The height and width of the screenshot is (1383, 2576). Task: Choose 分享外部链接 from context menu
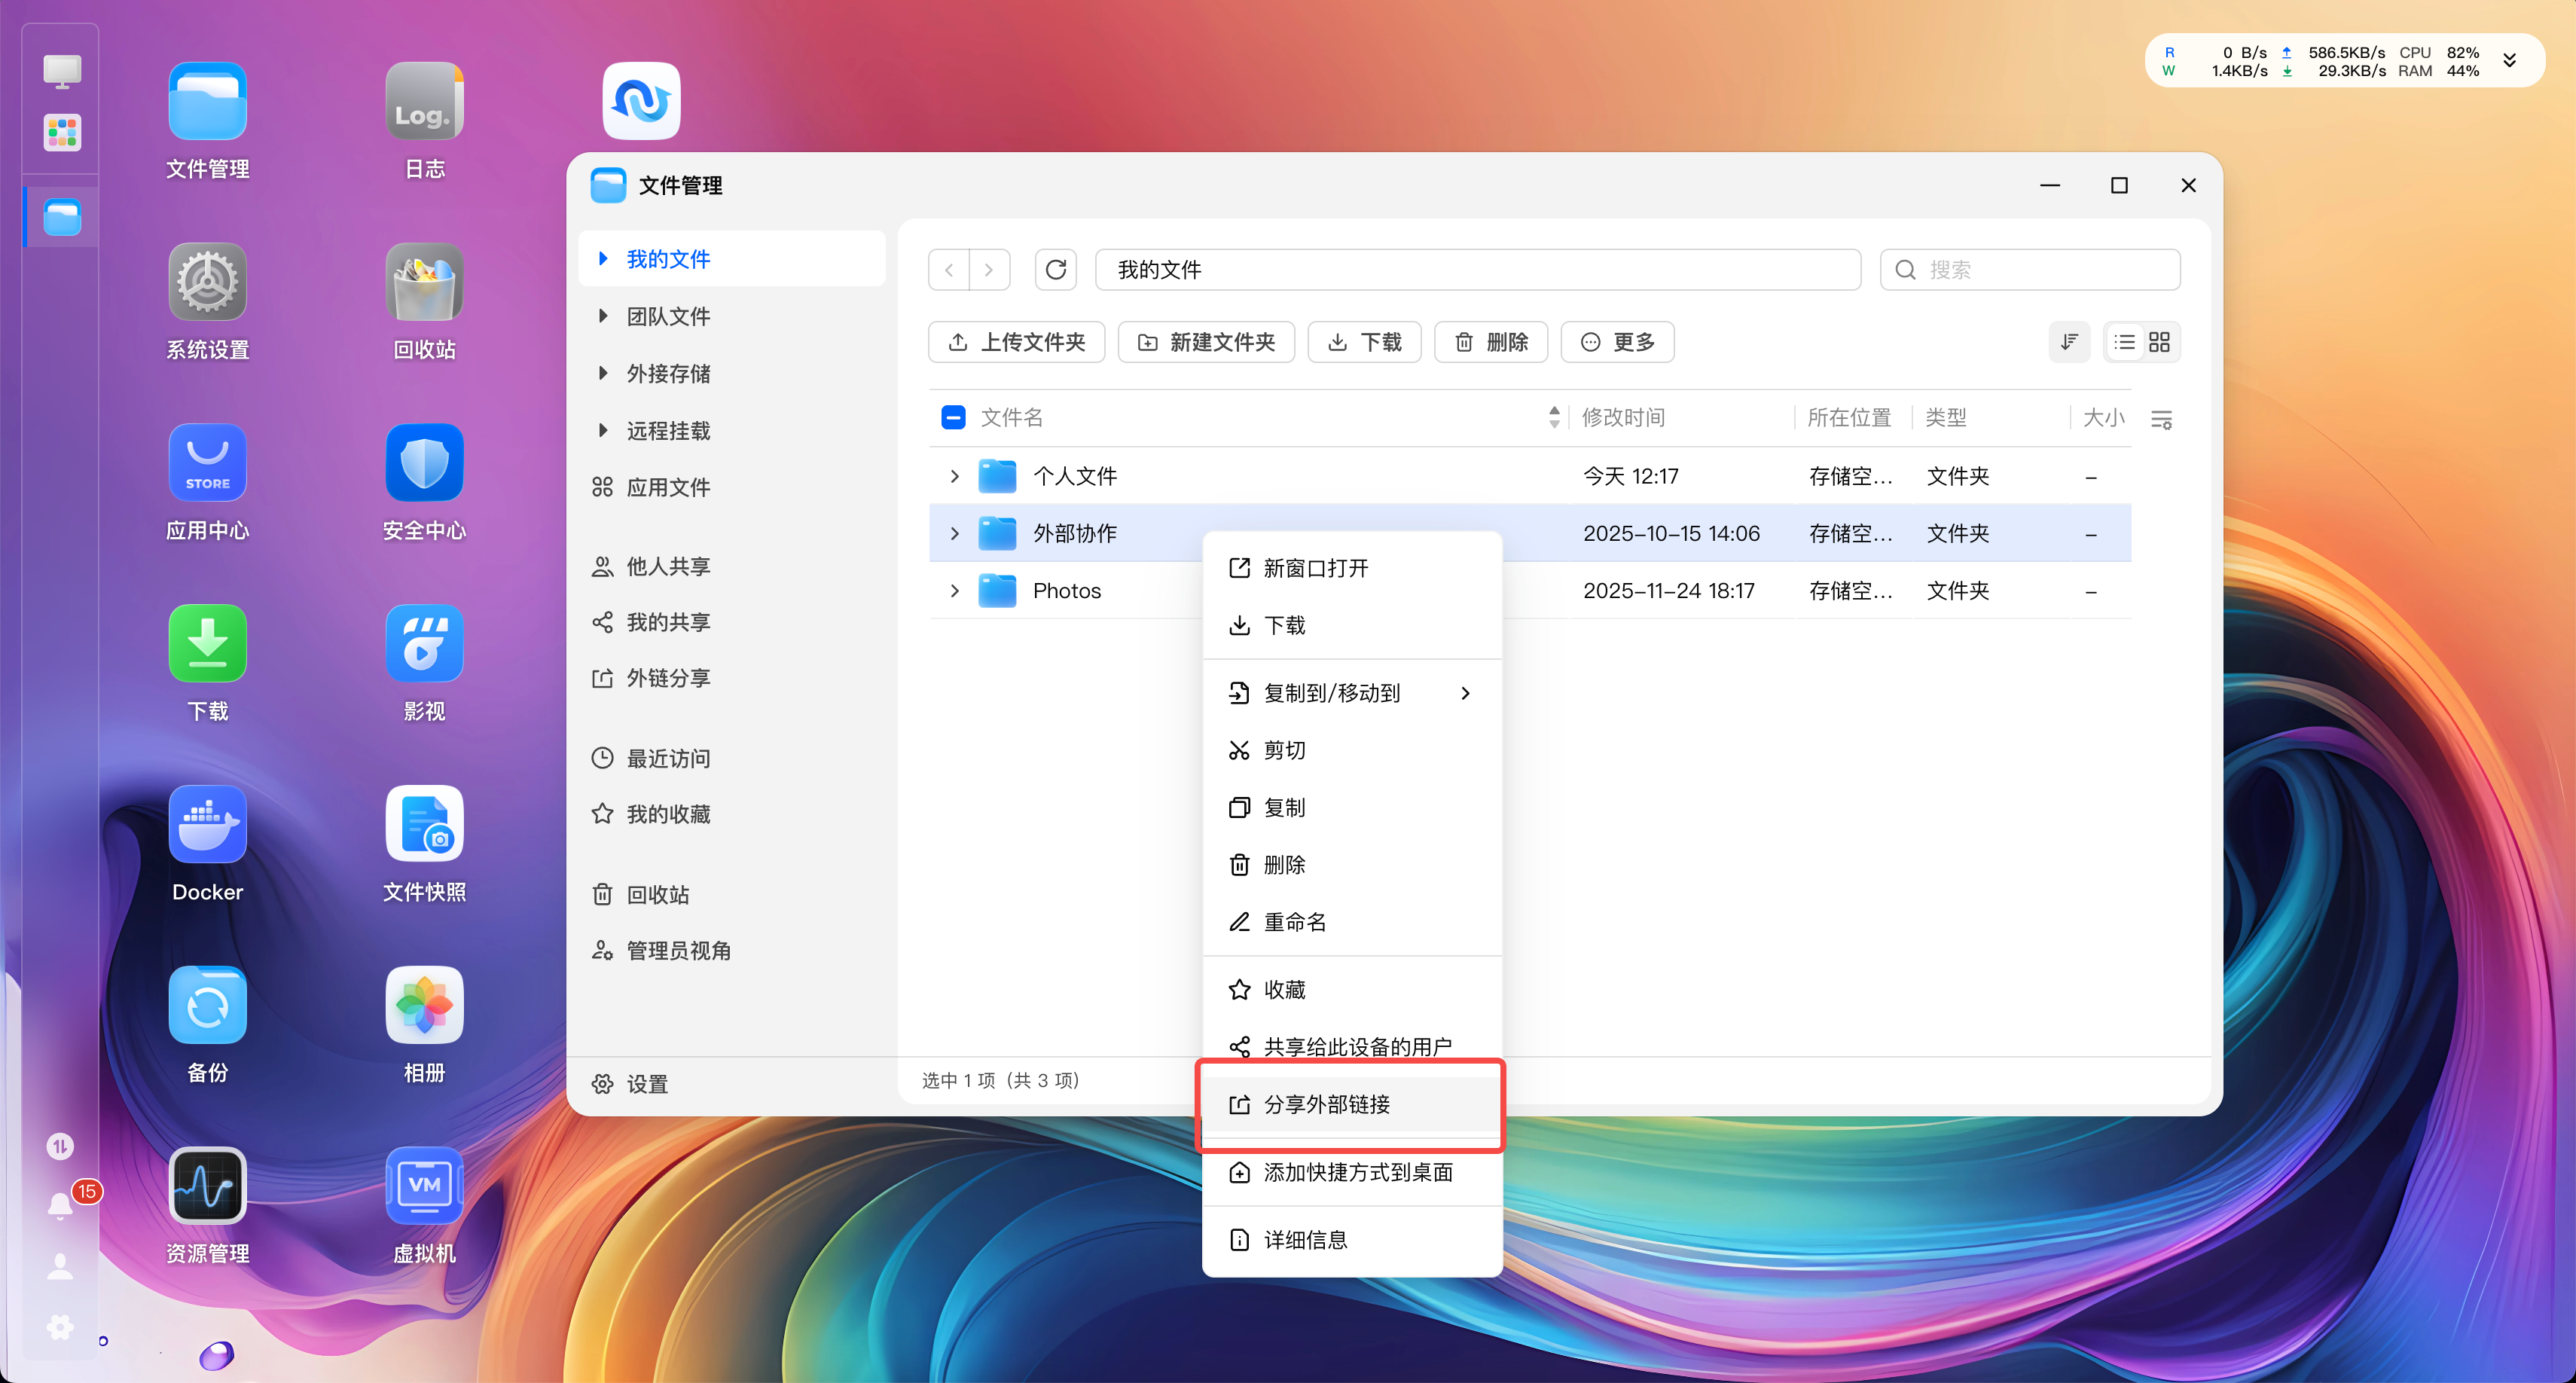pyautogui.click(x=1352, y=1105)
